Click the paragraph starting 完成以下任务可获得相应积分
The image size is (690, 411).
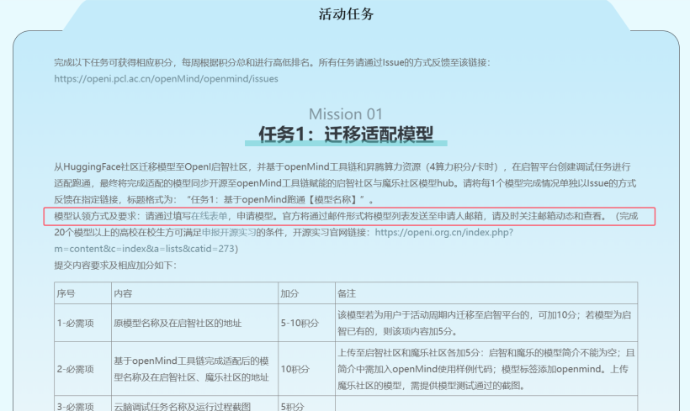tap(272, 62)
